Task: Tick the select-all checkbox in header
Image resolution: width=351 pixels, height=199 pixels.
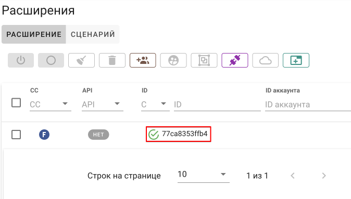Action: [x=16, y=103]
